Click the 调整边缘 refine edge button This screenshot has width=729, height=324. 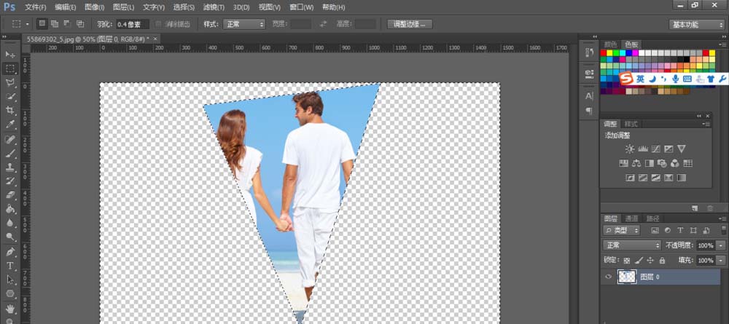(410, 24)
